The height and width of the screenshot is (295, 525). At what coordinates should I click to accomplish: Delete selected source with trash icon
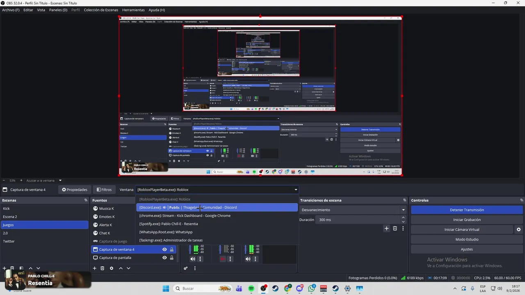click(x=103, y=268)
